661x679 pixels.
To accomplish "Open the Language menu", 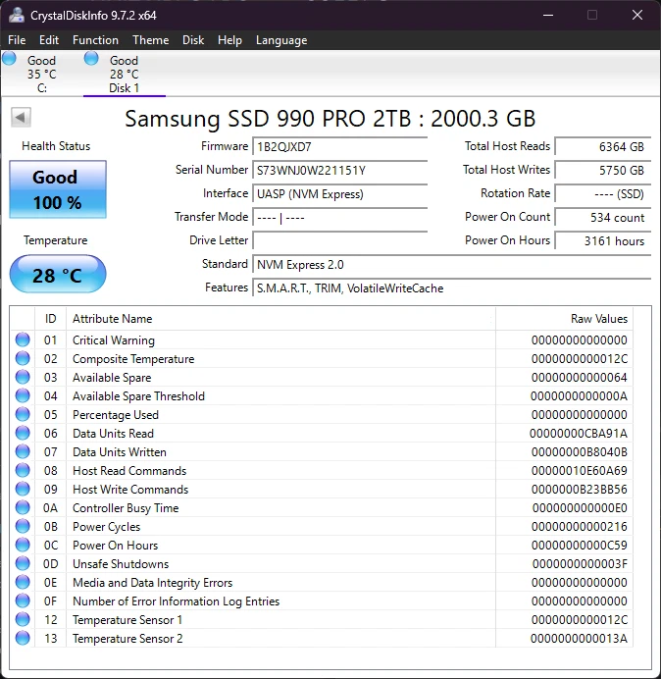I will (x=281, y=40).
